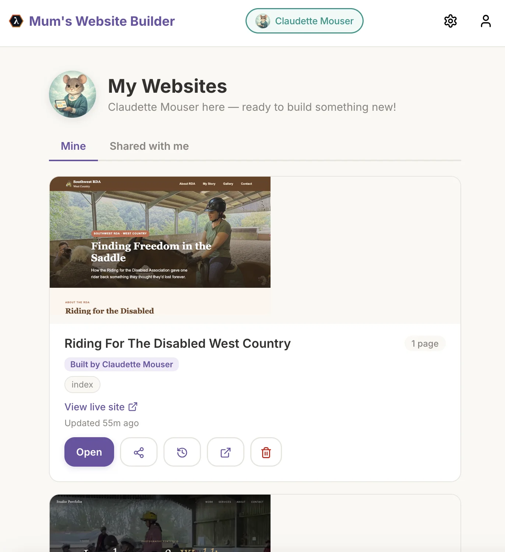Click the View live site link
505x552 pixels.
[94, 407]
